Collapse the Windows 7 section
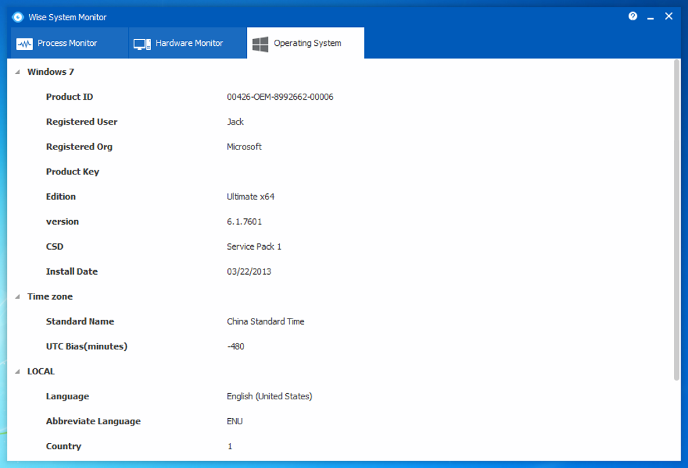Viewport: 688px width, 468px height. pos(18,72)
